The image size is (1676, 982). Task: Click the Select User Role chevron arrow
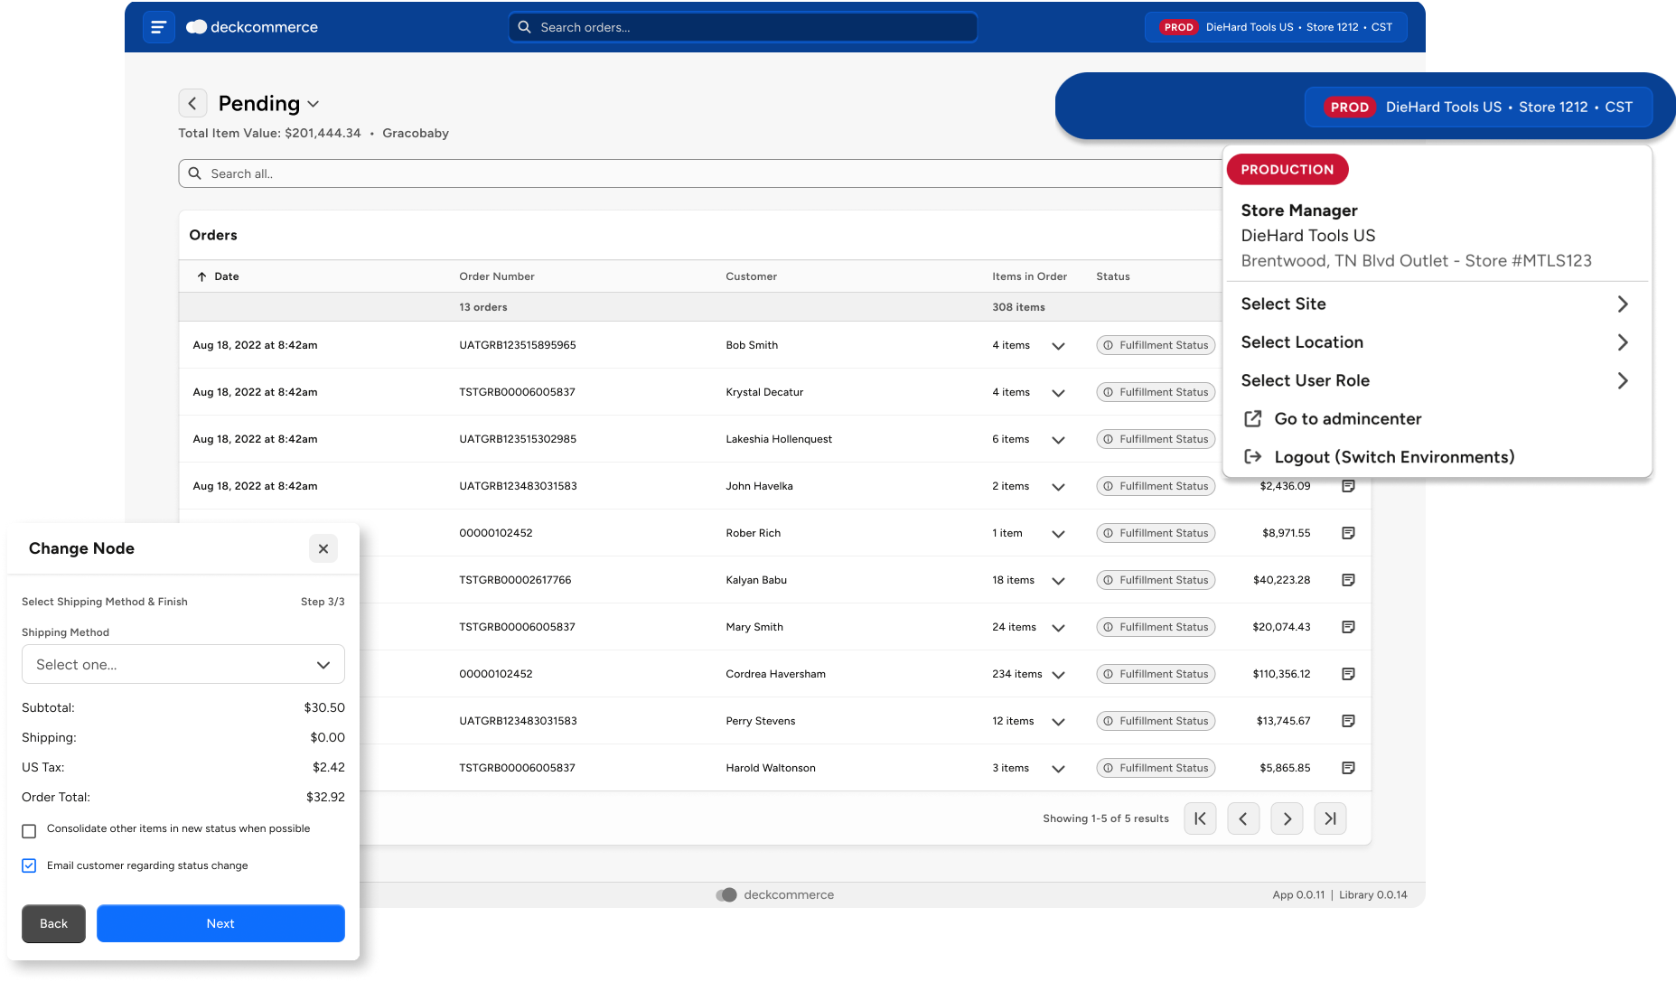click(1623, 380)
